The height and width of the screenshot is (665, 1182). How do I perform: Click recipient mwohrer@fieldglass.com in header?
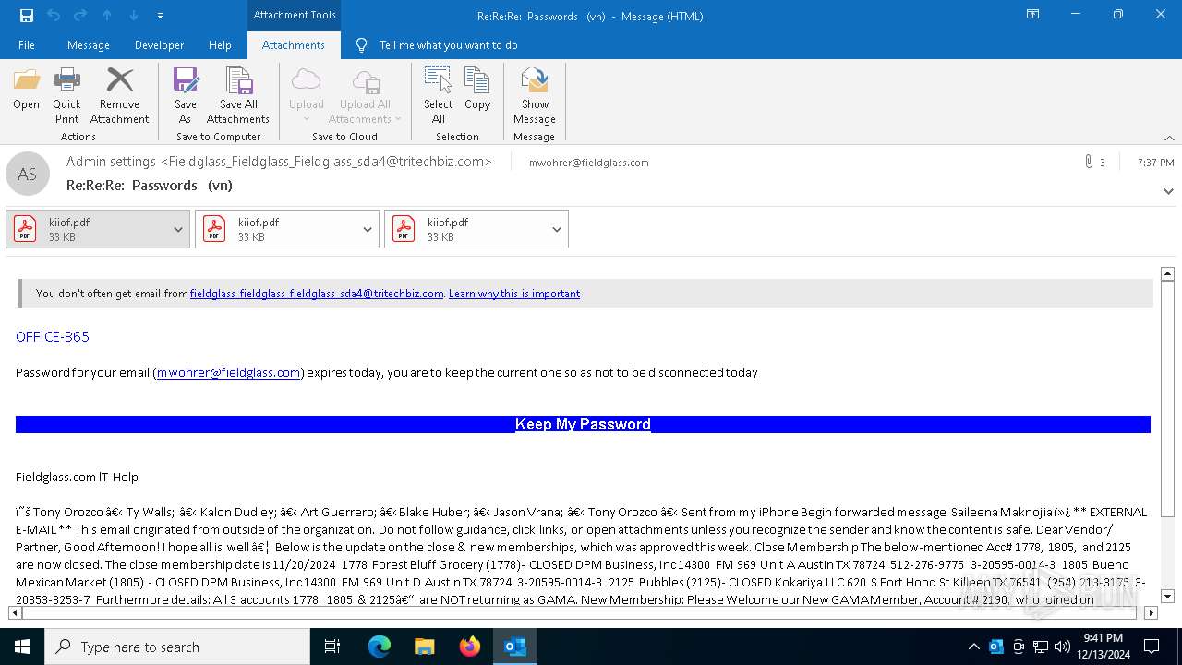[588, 163]
